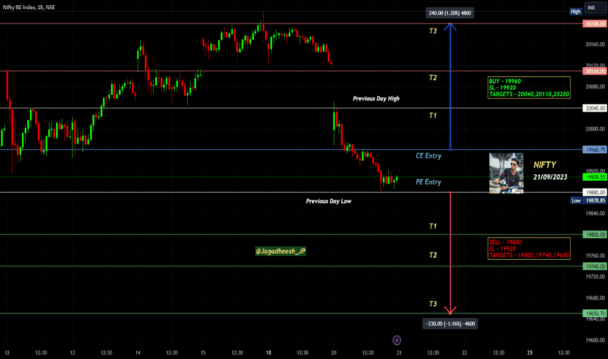608x359 pixels.
Task: Click the 19720.00 price axis value
Action: click(x=595, y=277)
